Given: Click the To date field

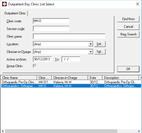Looking at the screenshot, I should tap(71, 59).
